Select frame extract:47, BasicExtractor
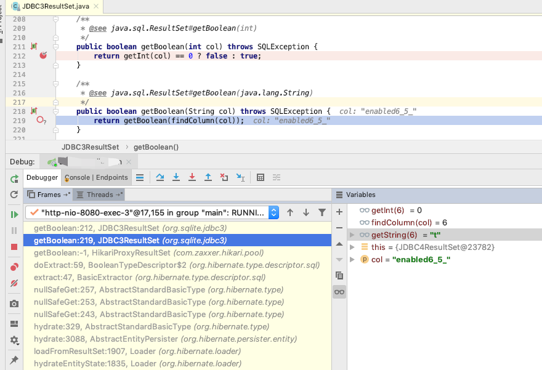The height and width of the screenshot is (370, 542). point(177,278)
